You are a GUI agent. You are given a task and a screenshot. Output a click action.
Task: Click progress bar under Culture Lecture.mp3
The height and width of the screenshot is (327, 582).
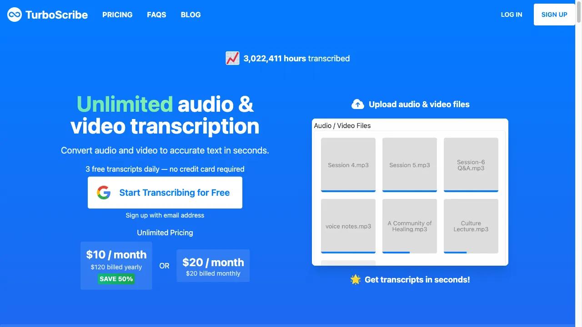click(455, 253)
